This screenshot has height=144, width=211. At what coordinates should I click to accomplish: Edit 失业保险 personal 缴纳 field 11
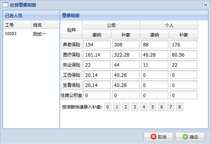coord(155,64)
